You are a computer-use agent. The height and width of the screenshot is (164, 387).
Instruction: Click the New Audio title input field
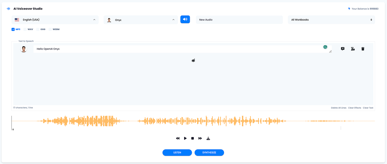click(x=239, y=19)
